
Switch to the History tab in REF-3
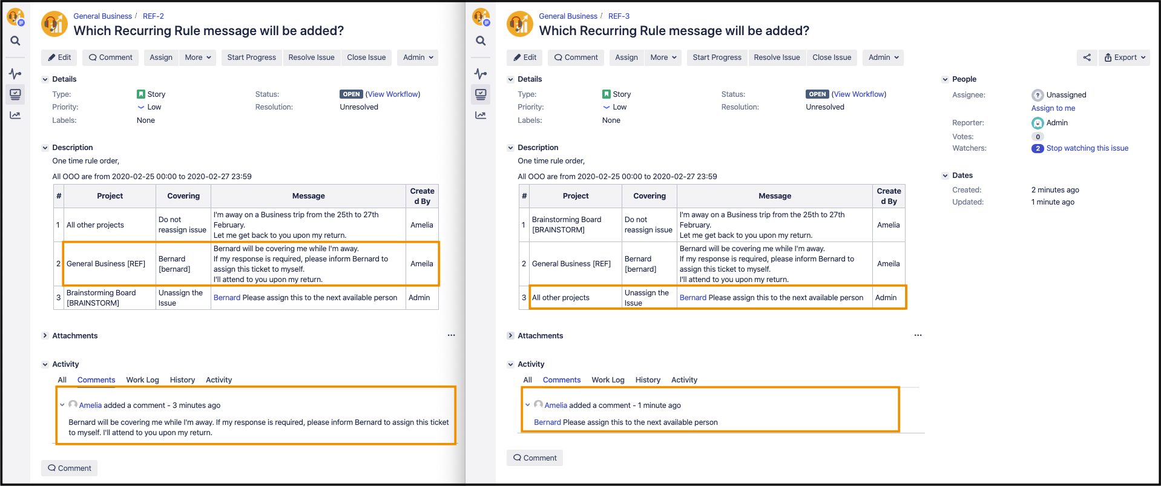point(647,380)
